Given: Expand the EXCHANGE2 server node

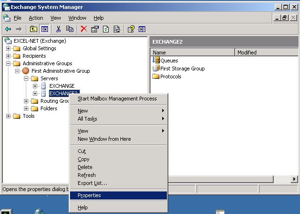Looking at the screenshot, I should point(35,93).
